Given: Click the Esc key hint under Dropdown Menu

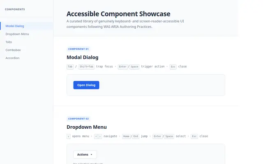Looking at the screenshot, I should [194, 136].
